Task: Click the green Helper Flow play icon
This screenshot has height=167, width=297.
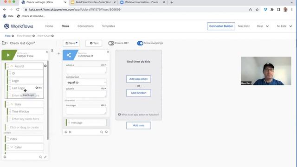Action: (x=8, y=55)
